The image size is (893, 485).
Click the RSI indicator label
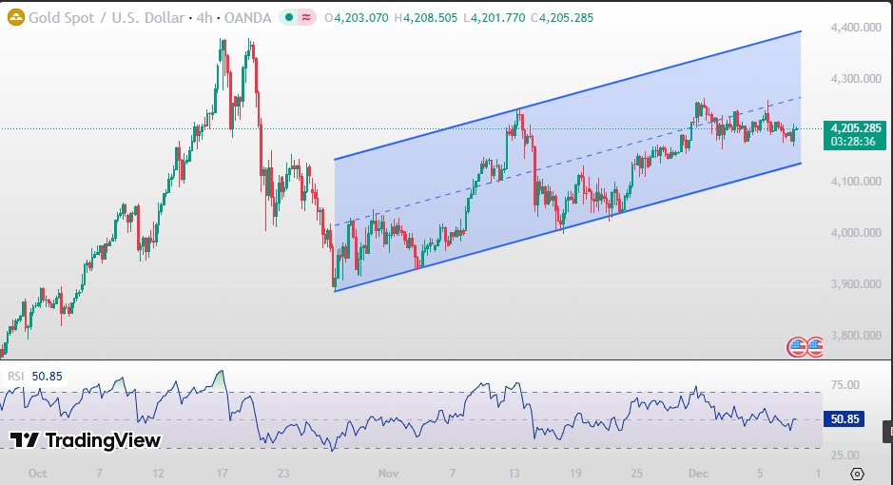click(x=16, y=376)
